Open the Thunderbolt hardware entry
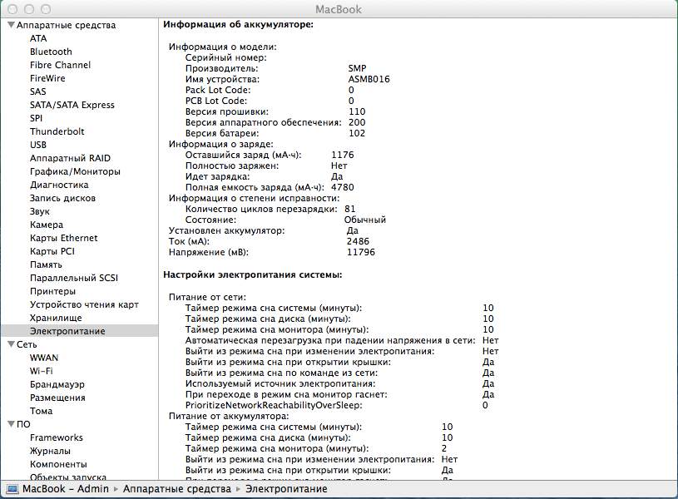The height and width of the screenshot is (499, 678). tap(57, 131)
